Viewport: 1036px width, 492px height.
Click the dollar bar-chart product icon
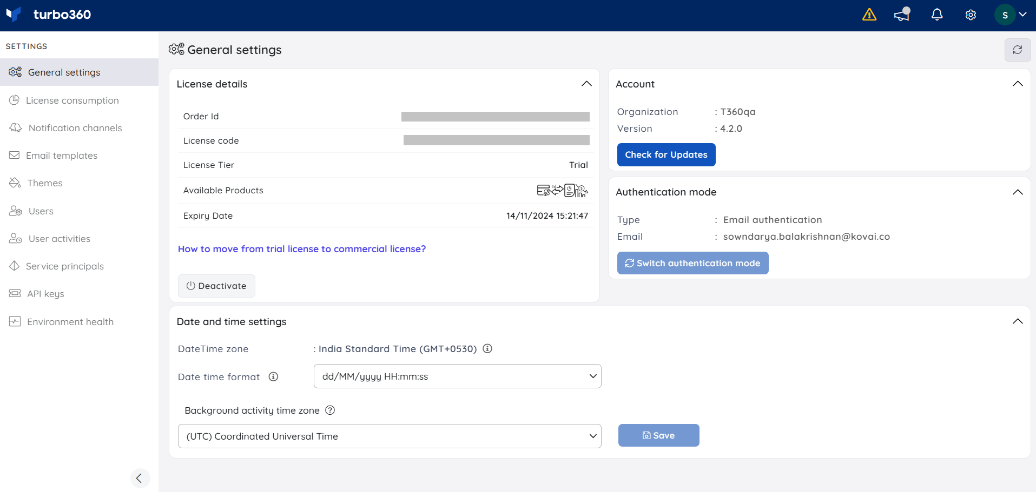pos(582,191)
